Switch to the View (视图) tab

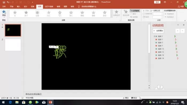click(65, 7)
